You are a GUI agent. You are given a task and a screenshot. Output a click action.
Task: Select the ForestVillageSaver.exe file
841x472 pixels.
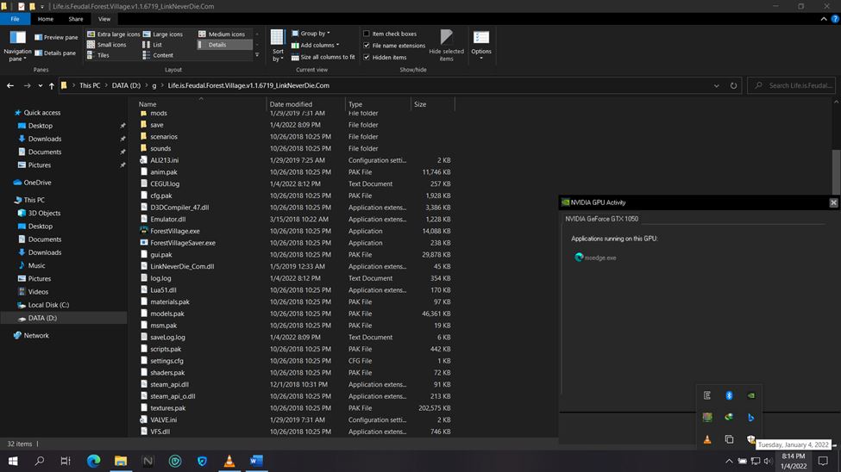[x=182, y=243]
